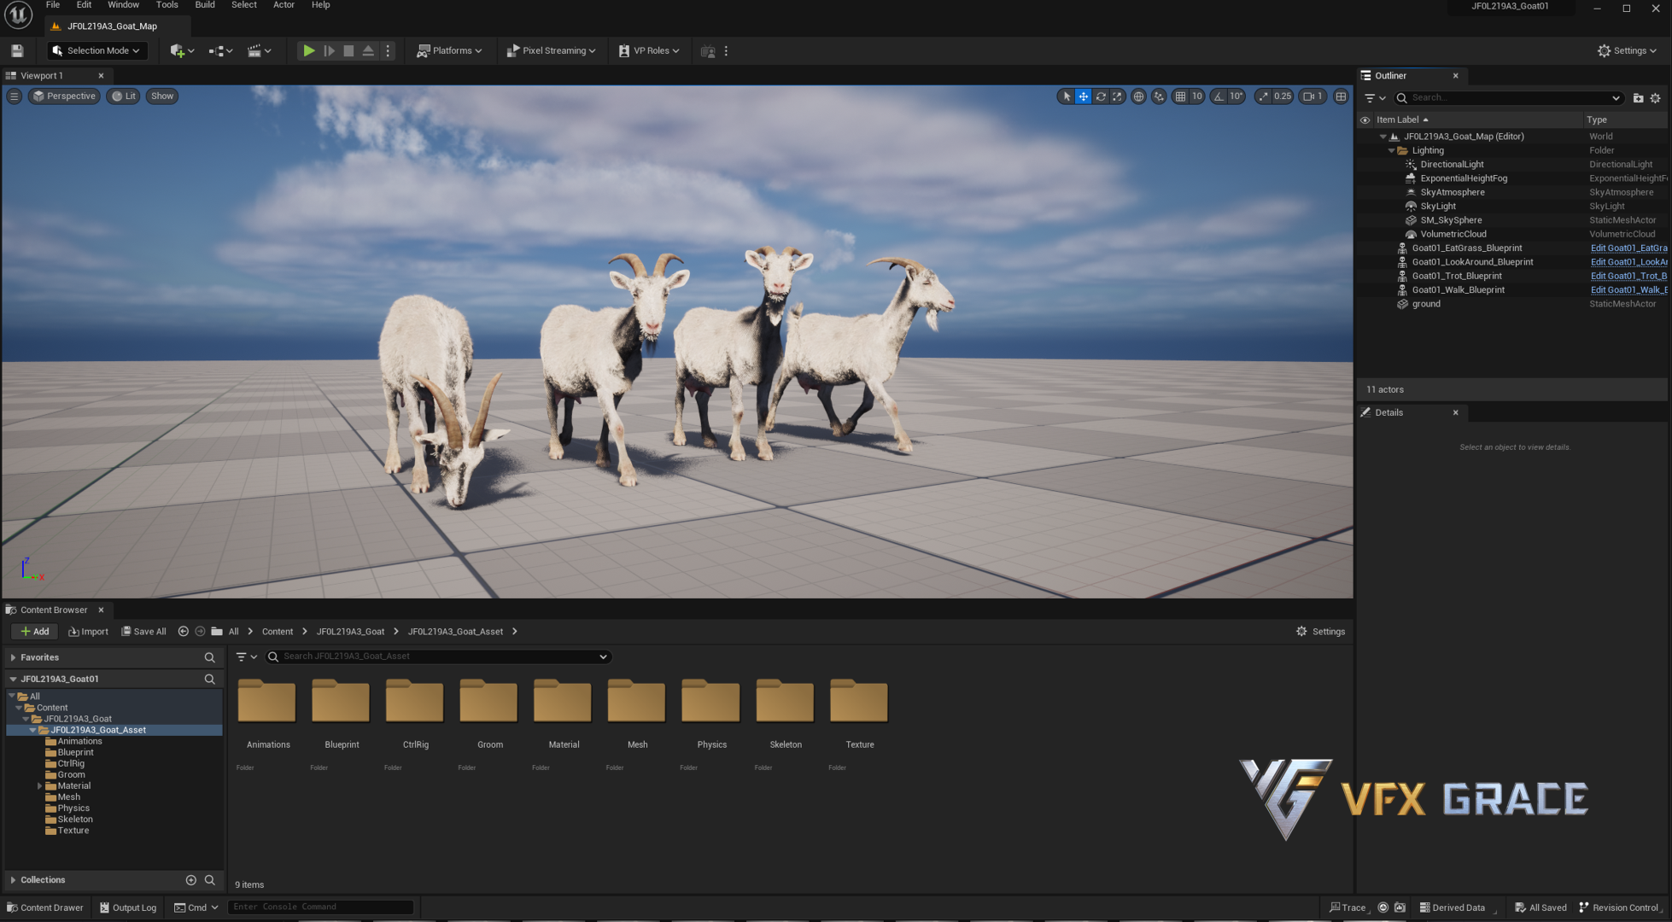The width and height of the screenshot is (1672, 922).
Task: Collapse the Lighting folder in Outliner
Action: [1391, 151]
